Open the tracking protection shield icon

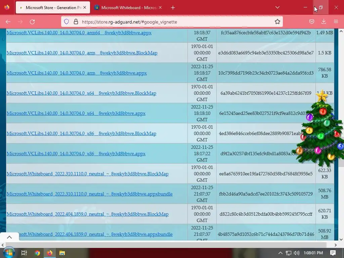click(67, 21)
